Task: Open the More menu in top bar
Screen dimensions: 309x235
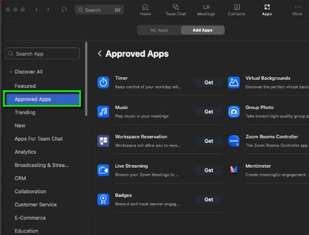Action: tap(297, 10)
